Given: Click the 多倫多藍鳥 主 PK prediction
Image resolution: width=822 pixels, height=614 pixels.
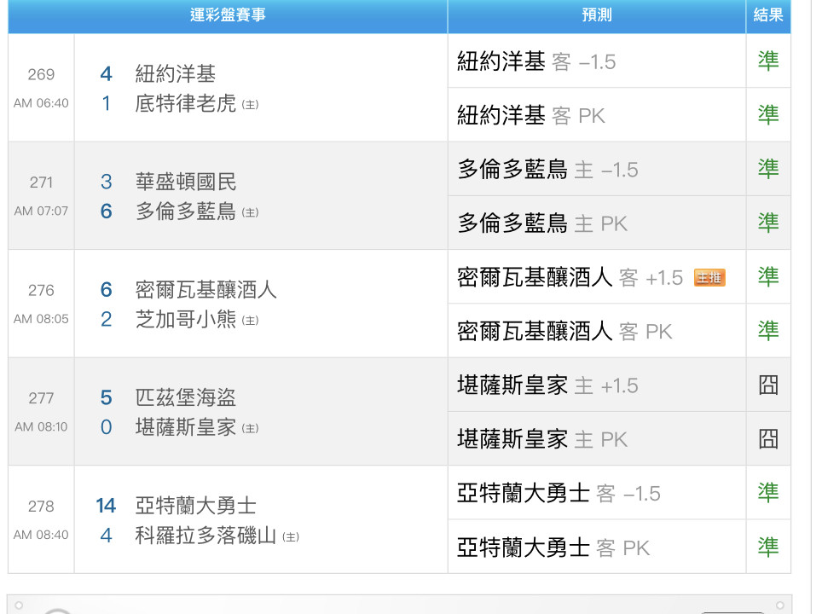Looking at the screenshot, I should point(542,223).
